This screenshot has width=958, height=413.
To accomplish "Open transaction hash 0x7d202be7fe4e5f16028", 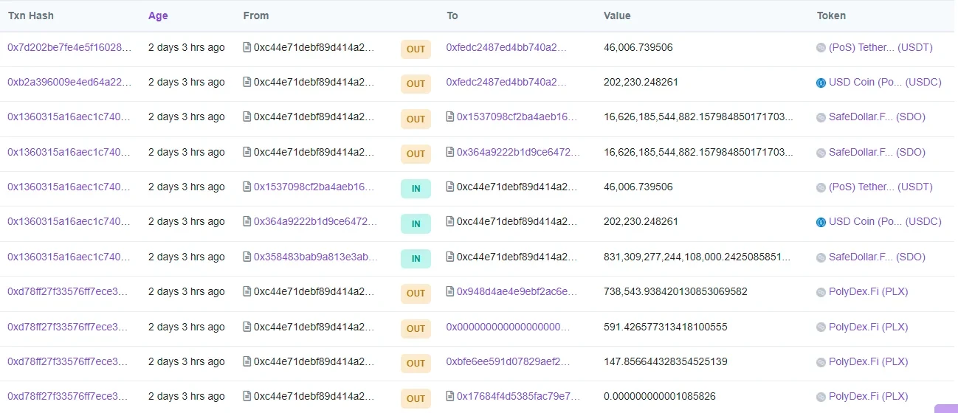I will (x=69, y=47).
